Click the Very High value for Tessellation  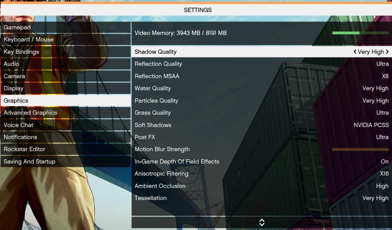pyautogui.click(x=375, y=198)
